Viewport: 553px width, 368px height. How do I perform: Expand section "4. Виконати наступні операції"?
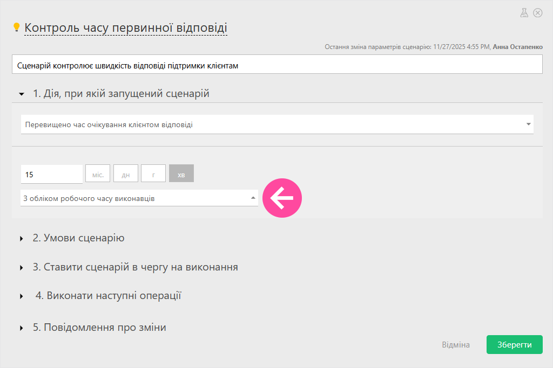[x=108, y=296]
